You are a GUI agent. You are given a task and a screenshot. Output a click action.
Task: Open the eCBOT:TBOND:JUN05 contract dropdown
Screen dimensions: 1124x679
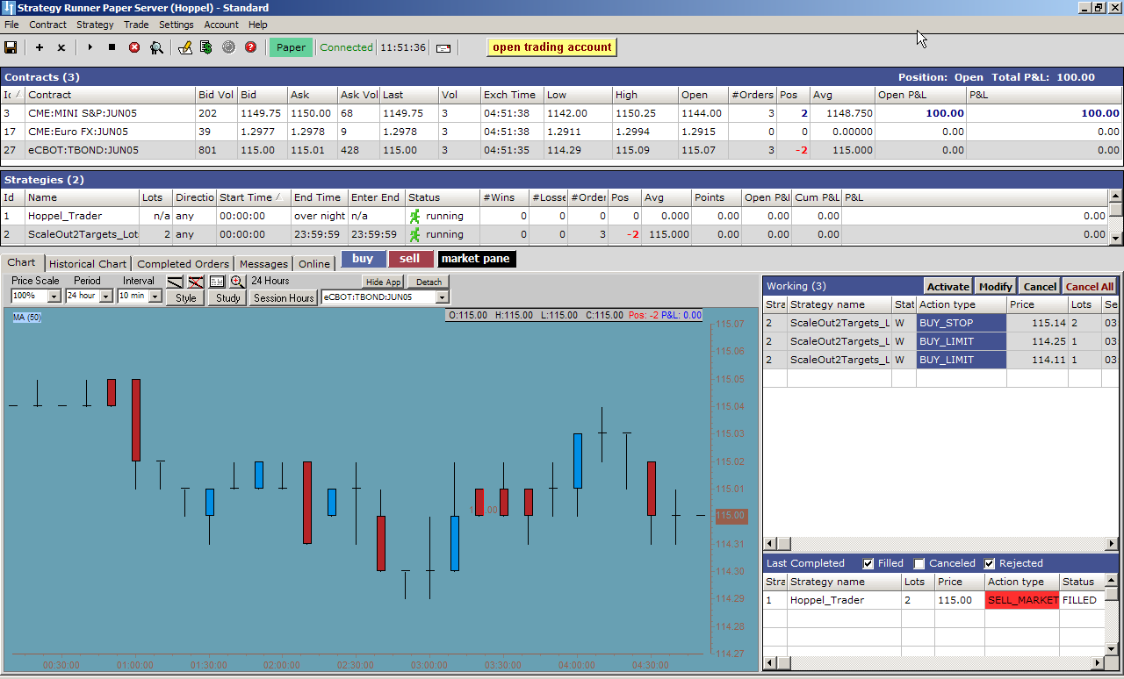(442, 297)
